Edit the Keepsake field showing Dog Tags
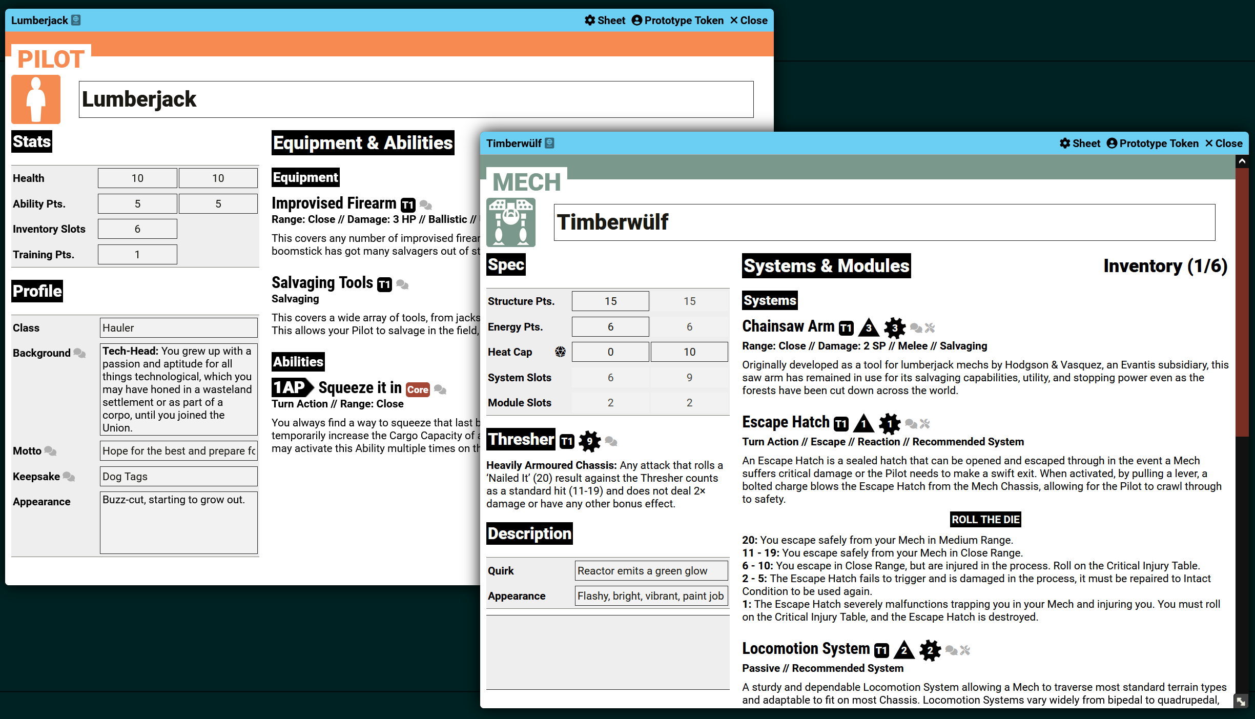 pos(179,477)
